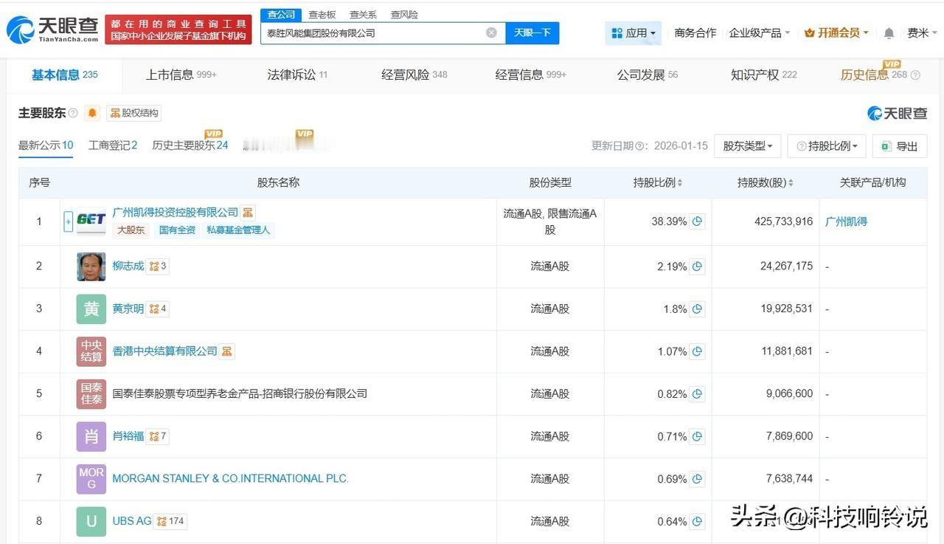Click the pie chart icon next to 0.71%
This screenshot has height=544, width=944.
tap(697, 436)
